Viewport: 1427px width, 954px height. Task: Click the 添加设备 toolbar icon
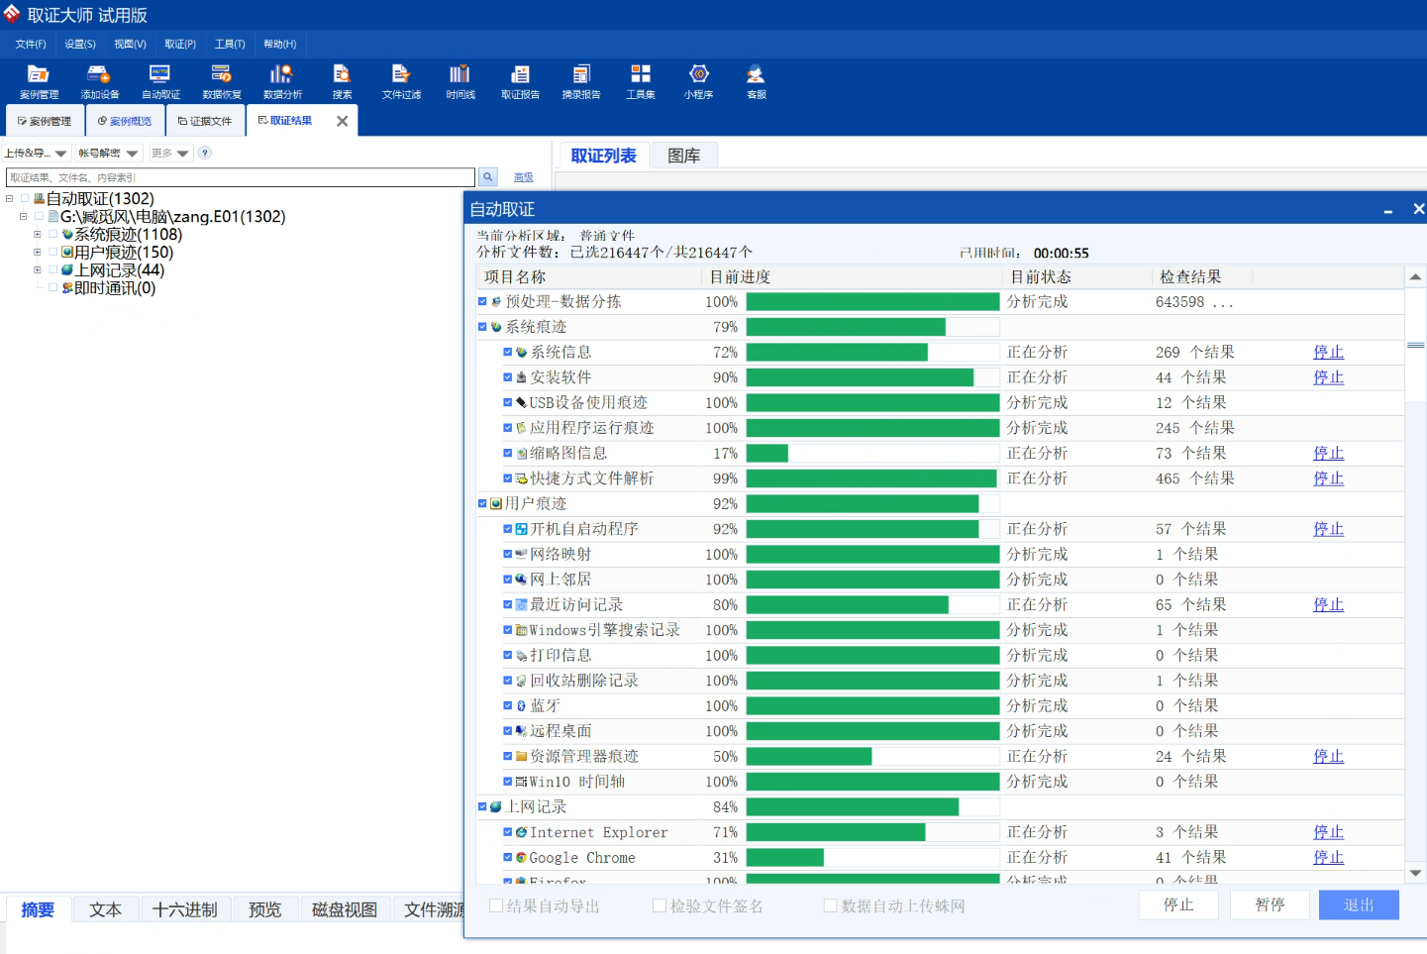99,81
